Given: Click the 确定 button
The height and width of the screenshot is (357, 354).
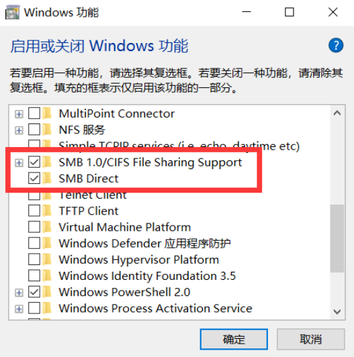Looking at the screenshot, I should click(x=234, y=340).
